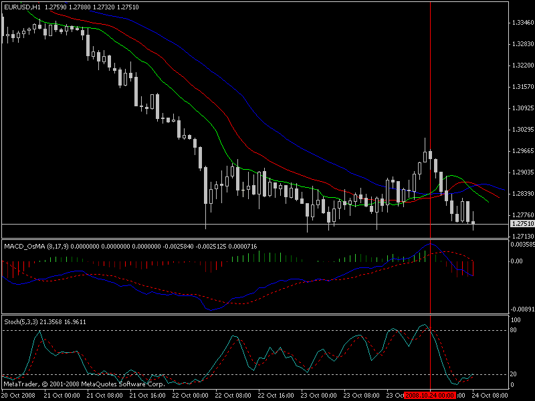This screenshot has height=401, width=535.
Task: Click the Stochastic 80 level axis label
Action: (512, 330)
